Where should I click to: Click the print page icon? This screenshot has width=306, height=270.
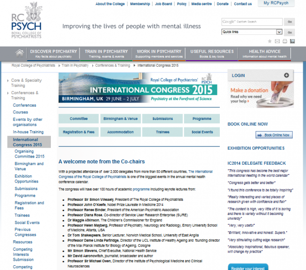pyautogui.click(x=285, y=41)
